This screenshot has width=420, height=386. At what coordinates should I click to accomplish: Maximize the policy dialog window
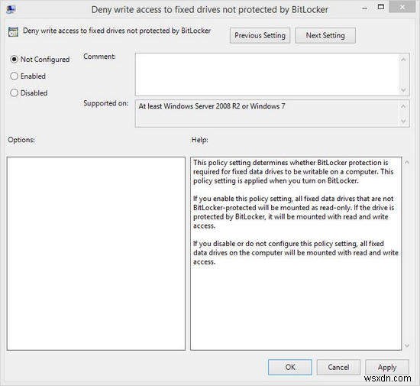pyautogui.click(x=380, y=7)
